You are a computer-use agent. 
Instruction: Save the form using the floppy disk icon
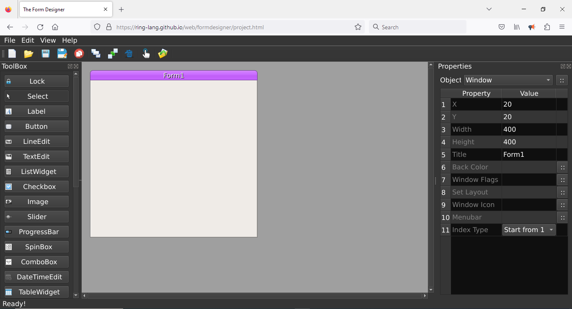(45, 54)
